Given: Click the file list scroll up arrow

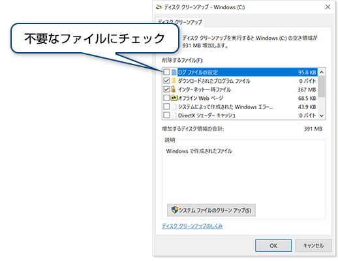Looking at the screenshot, I should [x=322, y=72].
